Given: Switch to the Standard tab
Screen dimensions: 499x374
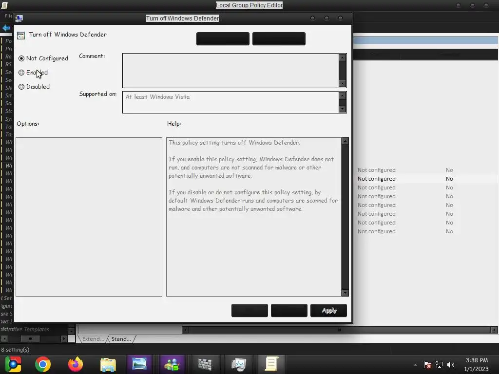Looking at the screenshot, I should pos(121,339).
